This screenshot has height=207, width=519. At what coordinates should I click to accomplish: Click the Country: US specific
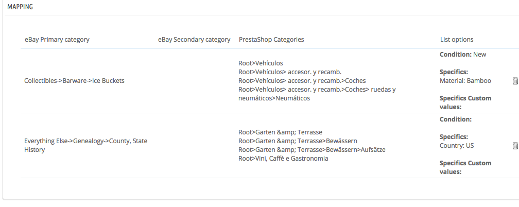pos(456,146)
